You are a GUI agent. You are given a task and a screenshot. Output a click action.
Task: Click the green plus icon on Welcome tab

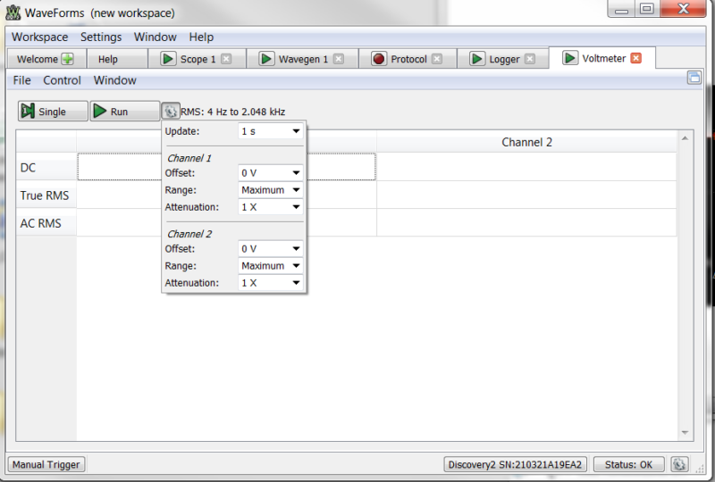[x=68, y=59]
